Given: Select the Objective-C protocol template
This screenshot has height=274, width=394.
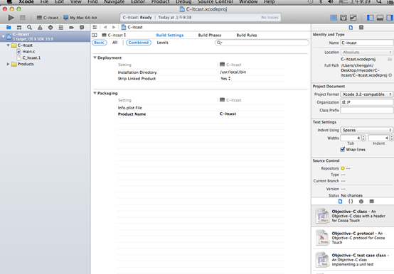Looking at the screenshot, I should 353,238.
